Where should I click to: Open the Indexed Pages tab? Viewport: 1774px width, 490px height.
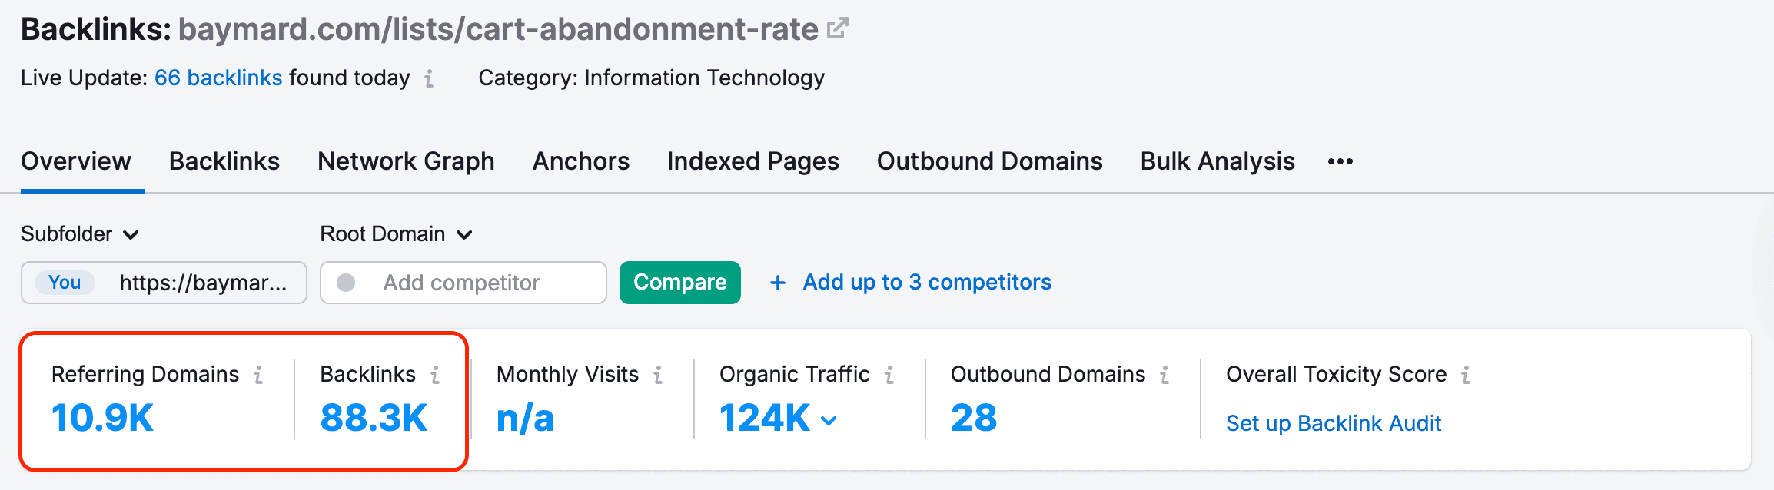click(x=753, y=161)
